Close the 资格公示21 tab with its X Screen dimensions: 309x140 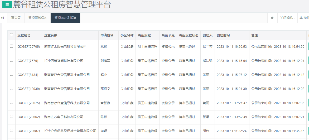point(75,18)
